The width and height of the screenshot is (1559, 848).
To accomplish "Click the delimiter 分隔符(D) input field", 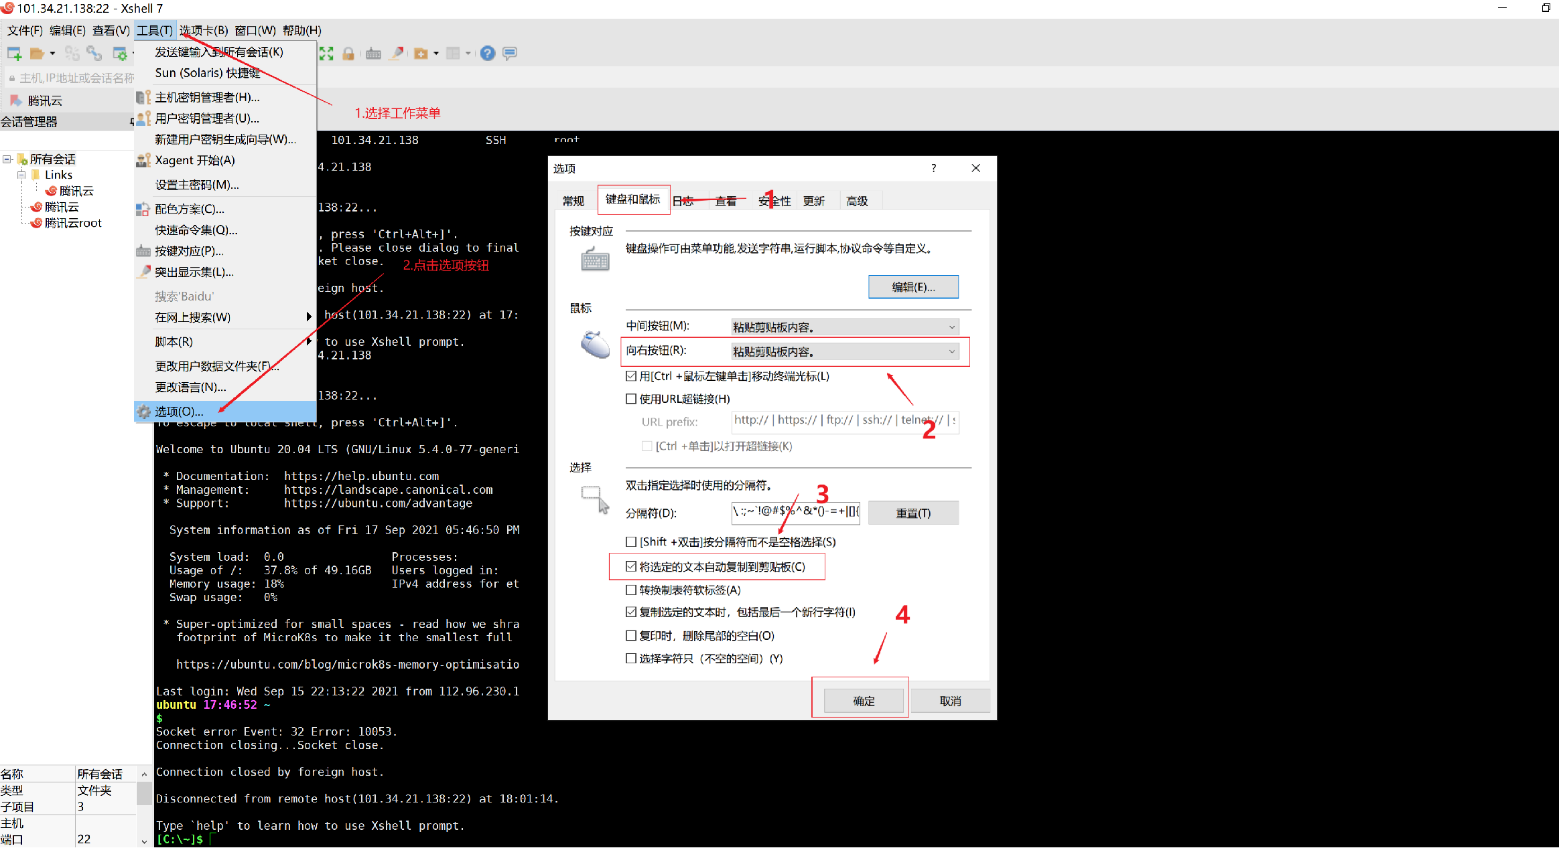I will tap(796, 512).
